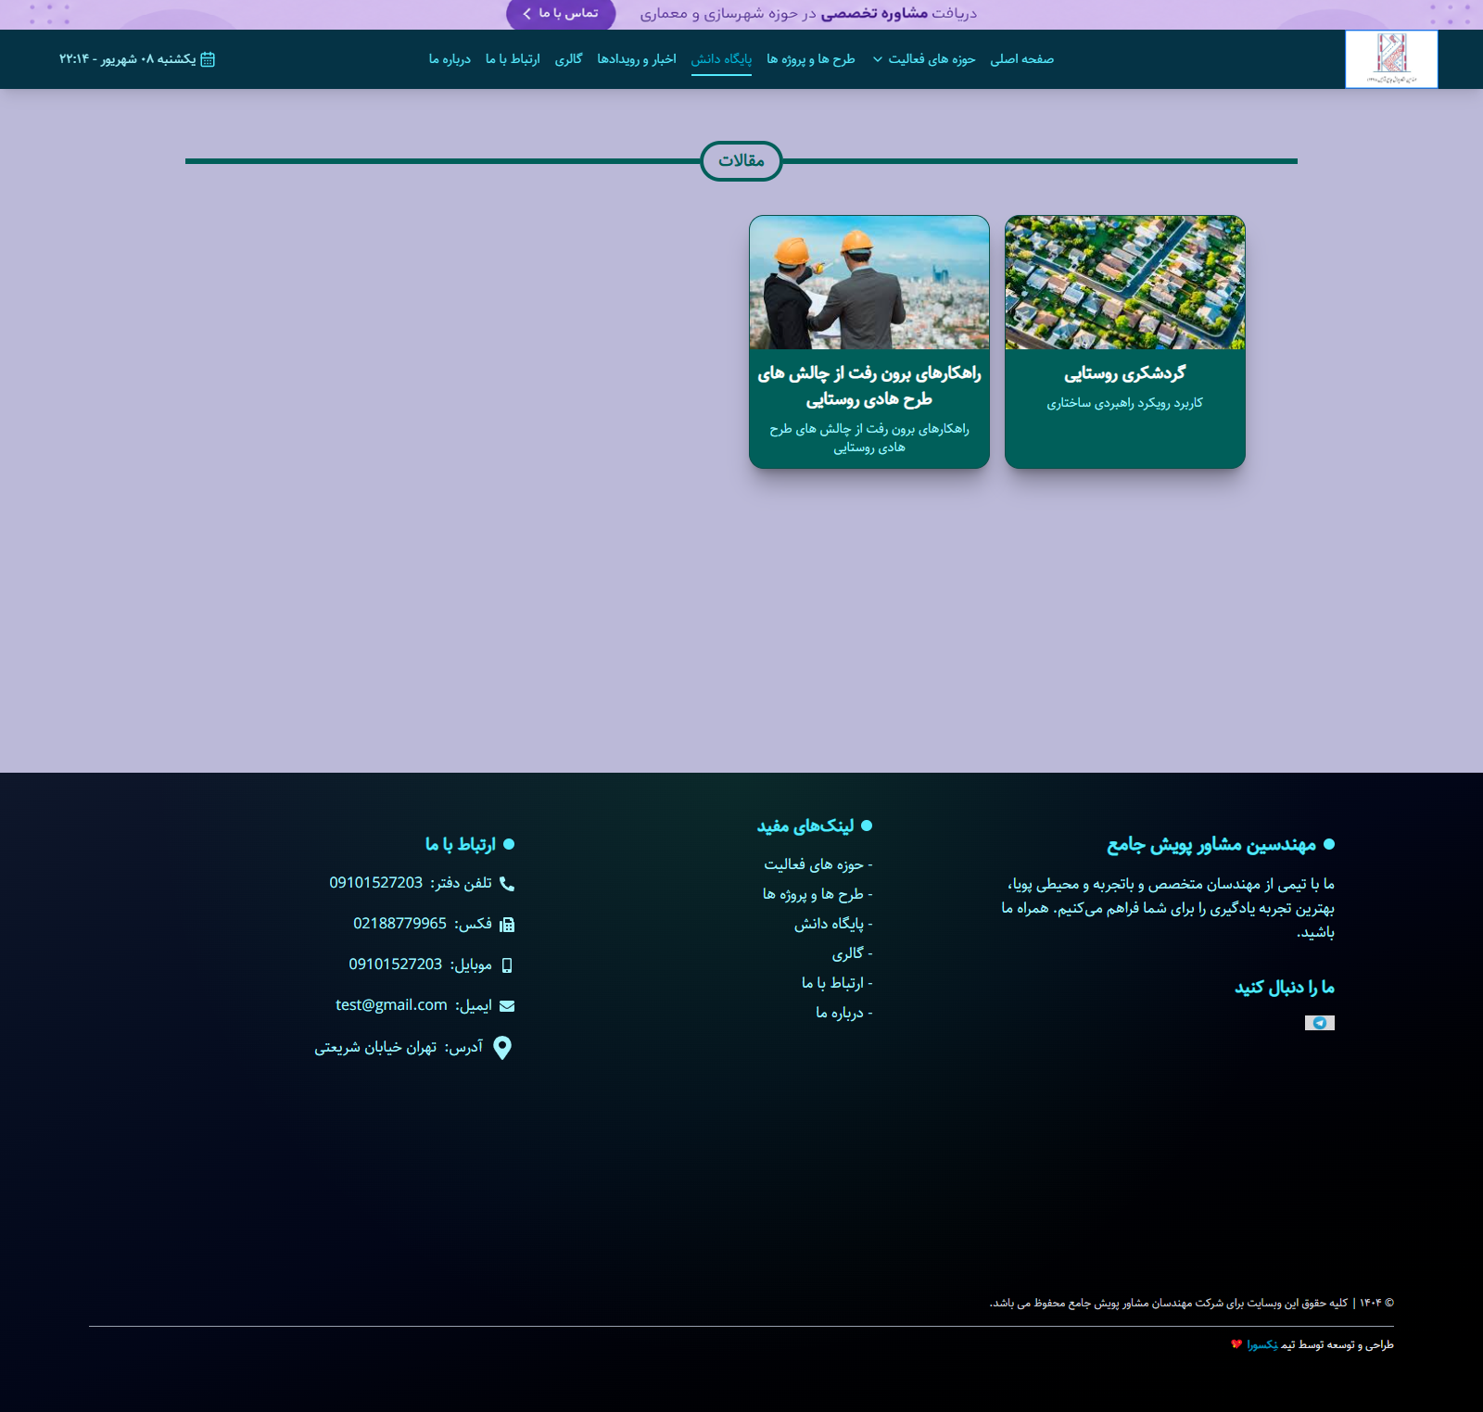Click the calendar icon beside the date
The width and height of the screenshot is (1483, 1412).
[208, 59]
